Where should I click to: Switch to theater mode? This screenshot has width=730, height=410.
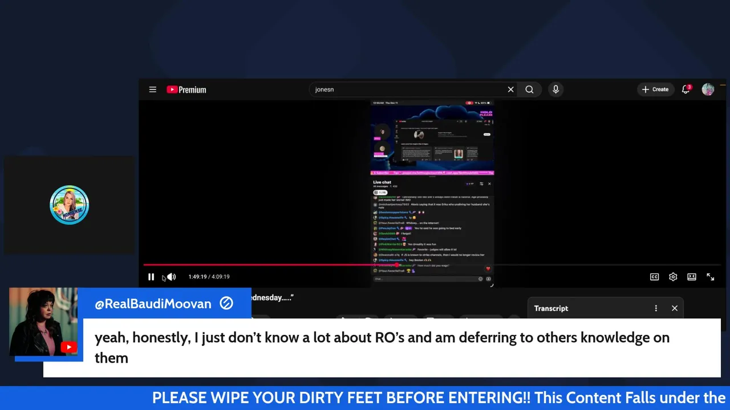[x=692, y=277]
